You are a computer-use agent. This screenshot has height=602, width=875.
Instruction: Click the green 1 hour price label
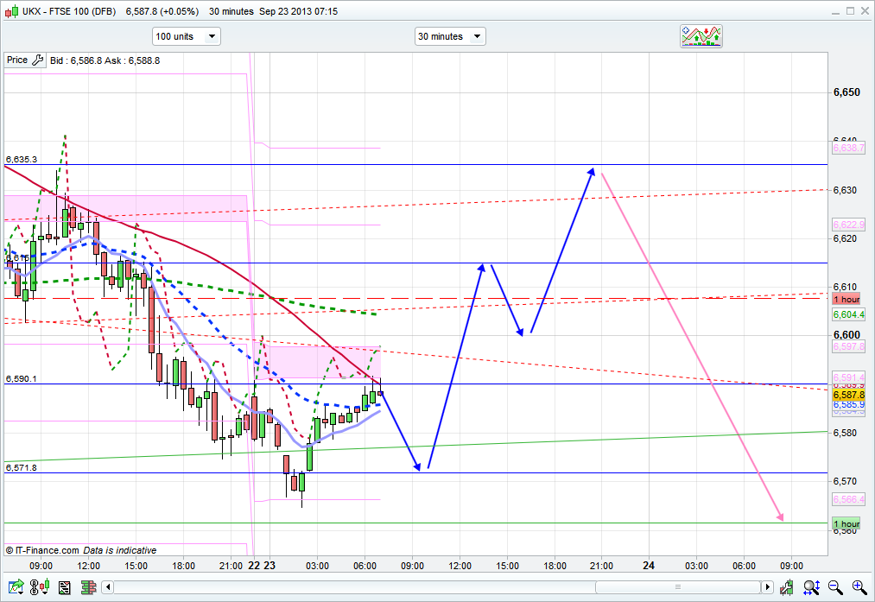tap(846, 524)
